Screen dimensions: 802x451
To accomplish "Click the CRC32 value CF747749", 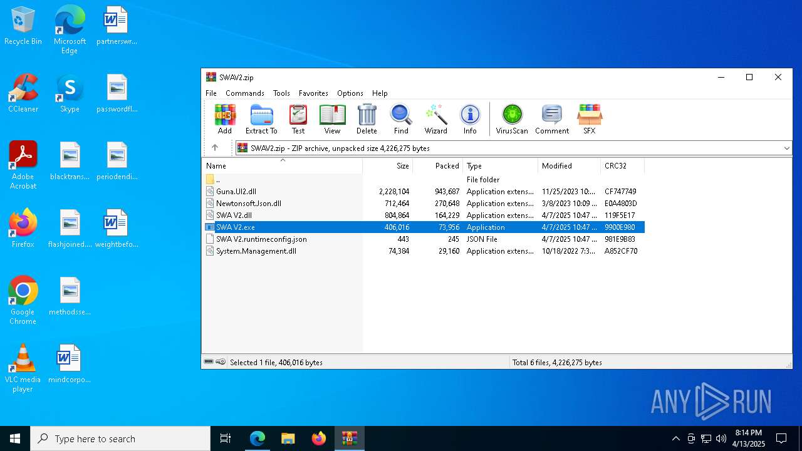I will 620,192.
